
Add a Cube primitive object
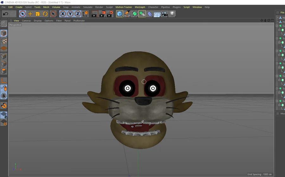[x=120, y=14]
